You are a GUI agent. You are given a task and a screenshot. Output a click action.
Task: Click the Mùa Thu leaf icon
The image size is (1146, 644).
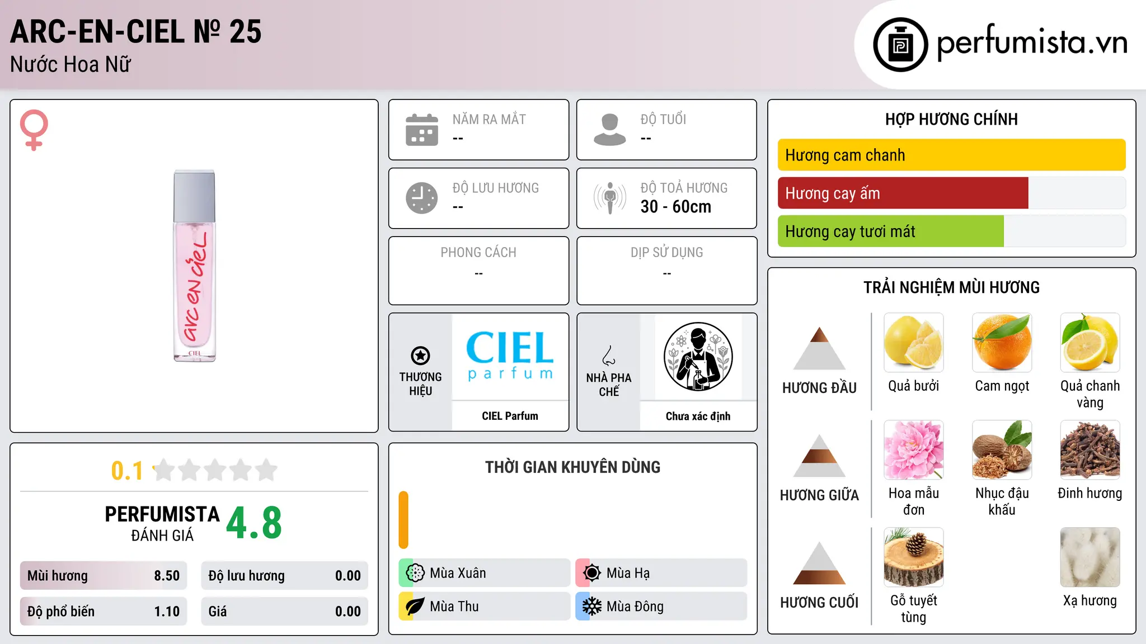pos(415,607)
